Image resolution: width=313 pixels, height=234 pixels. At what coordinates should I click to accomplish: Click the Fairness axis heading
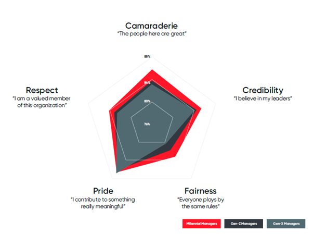click(x=200, y=191)
